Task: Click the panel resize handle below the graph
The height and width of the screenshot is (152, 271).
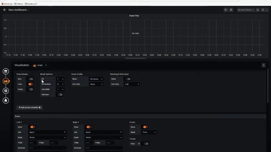Action: [x=135, y=58]
